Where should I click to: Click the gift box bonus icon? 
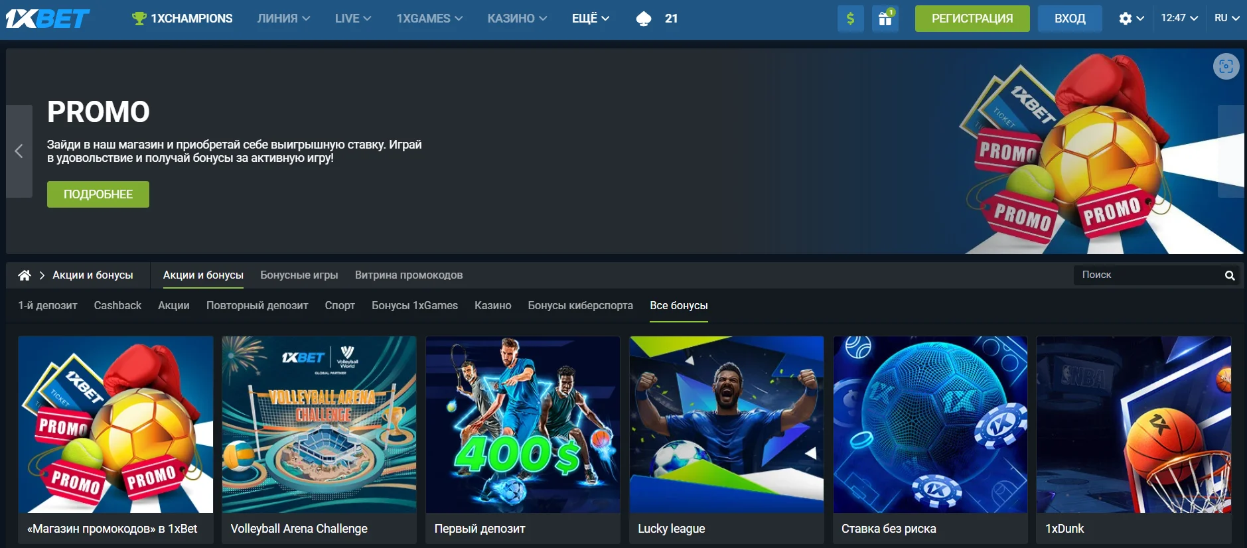(x=885, y=19)
